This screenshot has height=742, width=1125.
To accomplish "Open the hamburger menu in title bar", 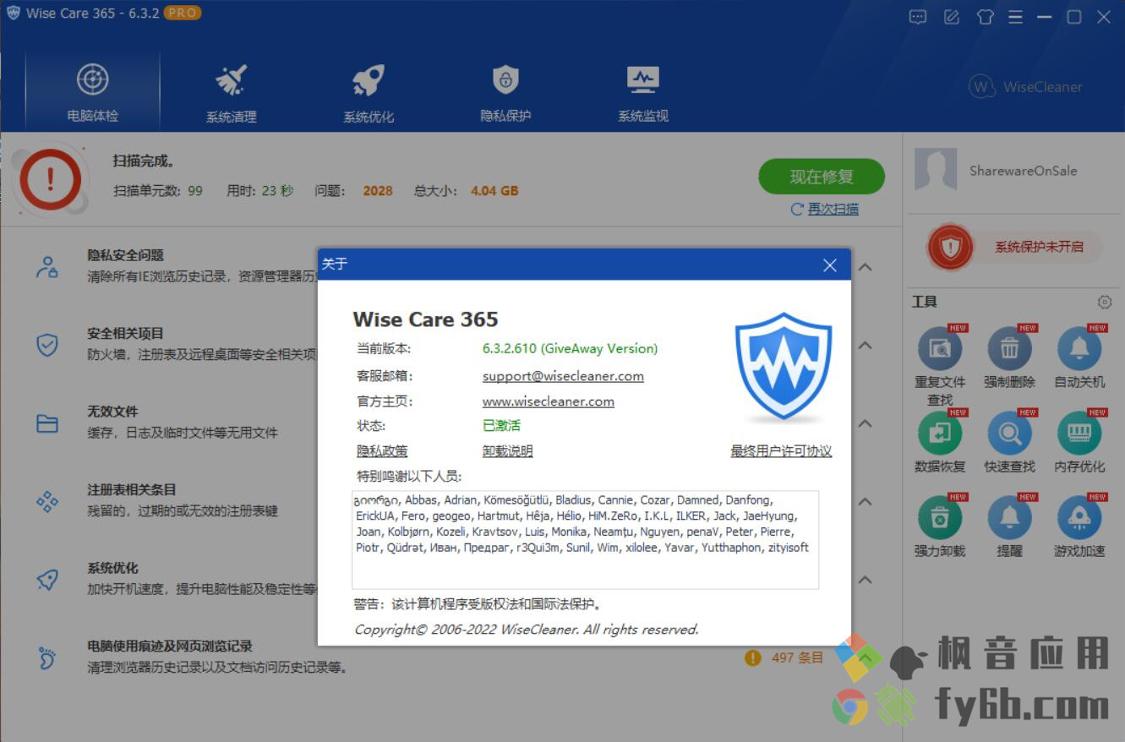I will pyautogui.click(x=1016, y=17).
